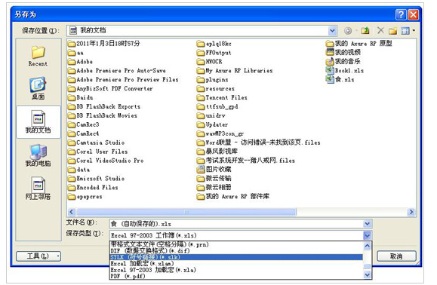Open the 图片收藏 folder
The width and height of the screenshot is (437, 285).
pyautogui.click(x=214, y=169)
